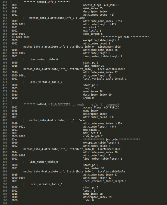Click line number 460 in gutter
The width and height of the screenshot is (167, 205).
point(5,47)
